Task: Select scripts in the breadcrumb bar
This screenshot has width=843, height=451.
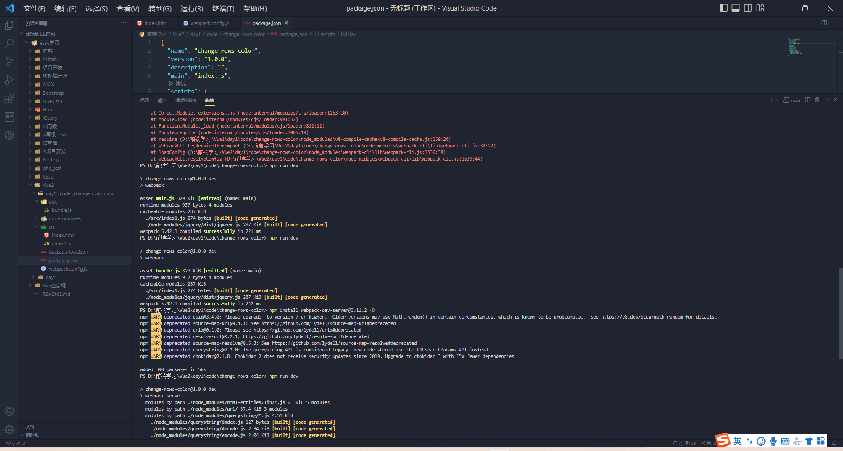Action: 328,34
